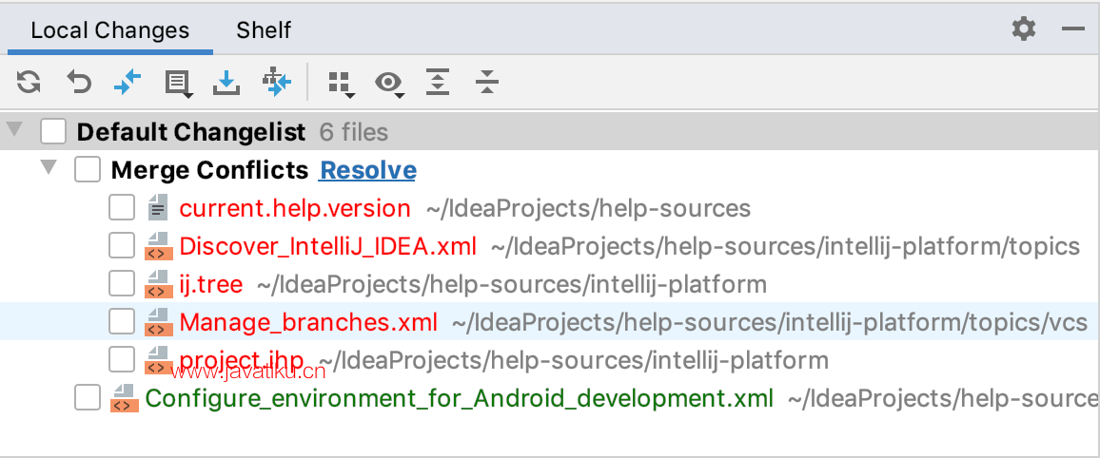Image resolution: width=1100 pixels, height=458 pixels.
Task: Select the Discover_IntelliJ_IDEA.xml file
Action: pyautogui.click(x=327, y=246)
